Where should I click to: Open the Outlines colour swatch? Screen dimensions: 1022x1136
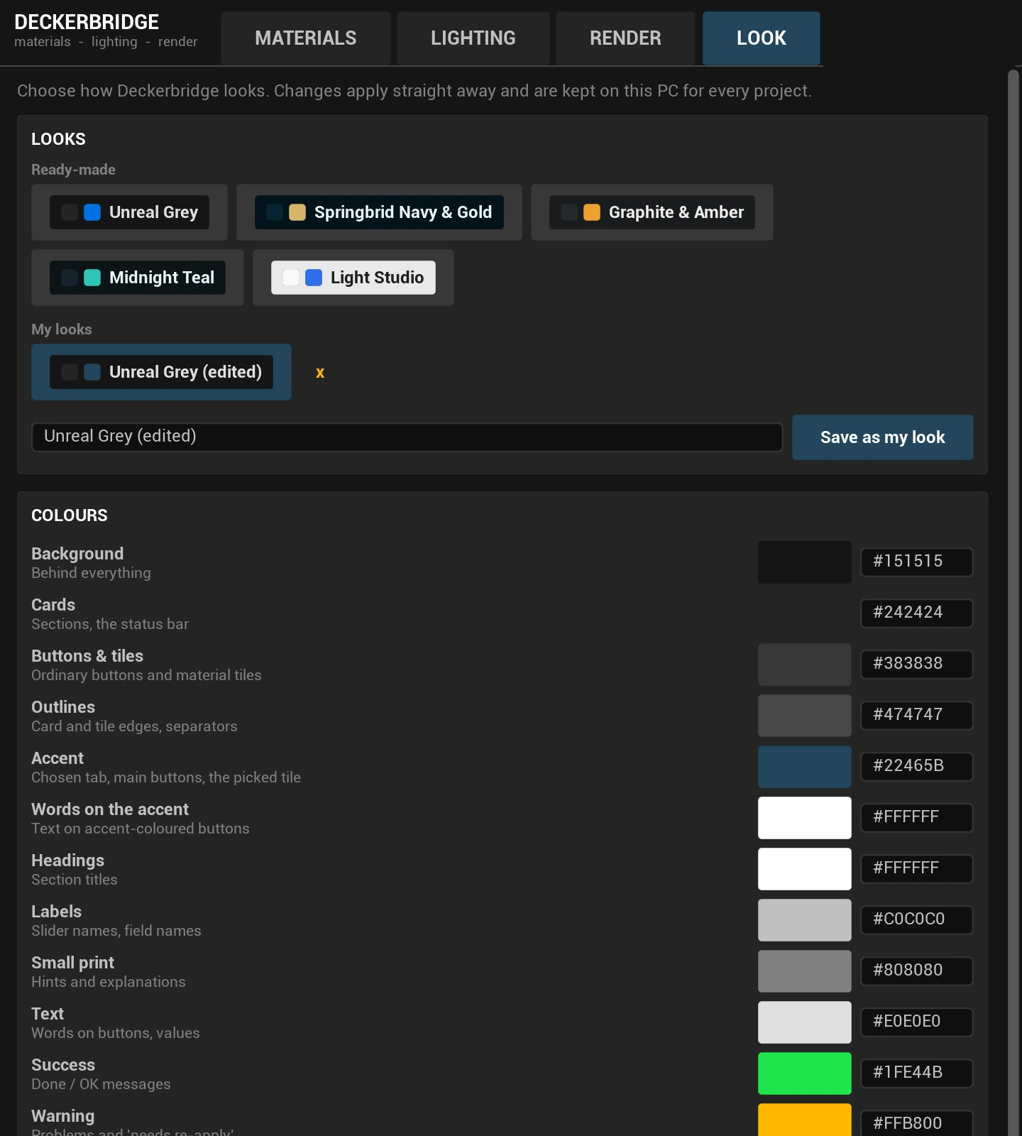[x=805, y=716]
